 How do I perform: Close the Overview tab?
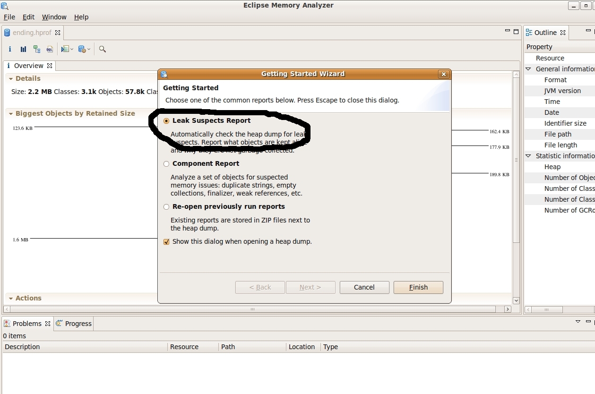(x=50, y=66)
